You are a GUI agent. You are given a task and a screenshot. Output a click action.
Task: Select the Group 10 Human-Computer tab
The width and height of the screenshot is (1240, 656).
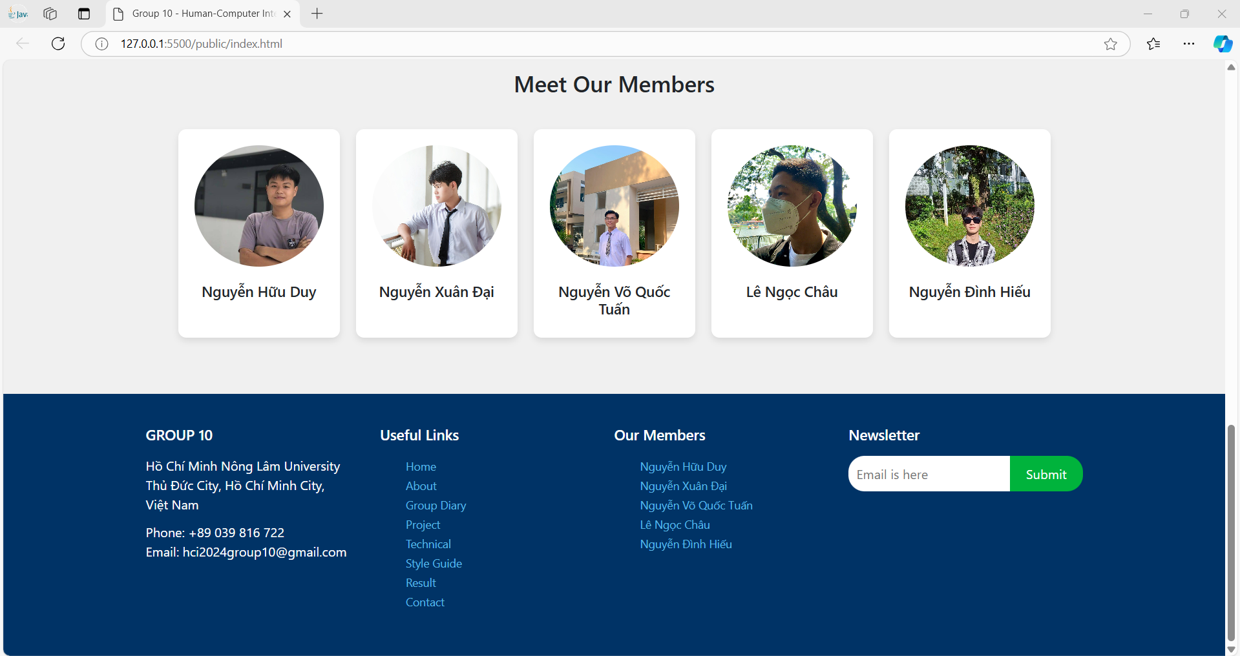click(x=203, y=14)
